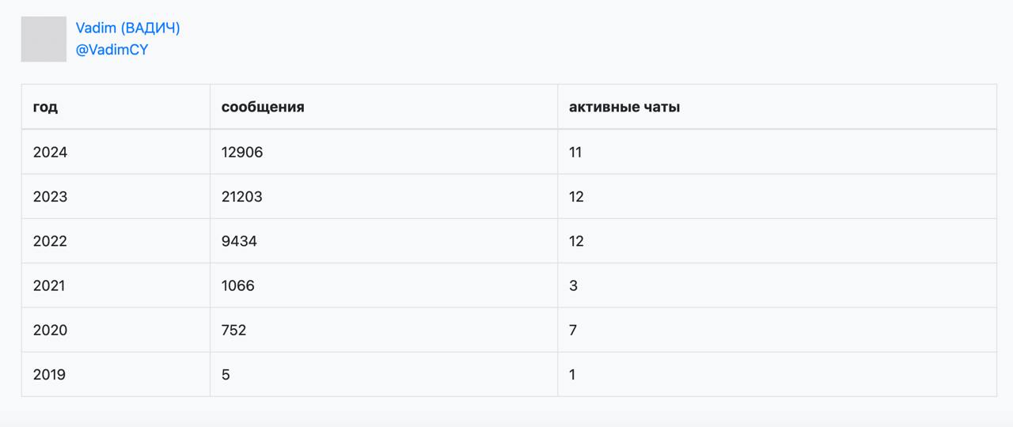Select the 2023 year cell
The image size is (1013, 427).
tap(50, 197)
